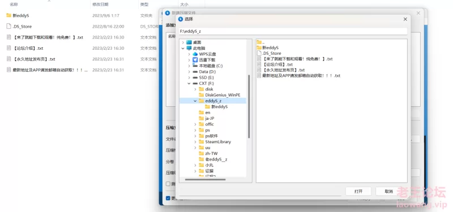Select the 此电脑 computer icon
Viewport: 453px width, 212px height.
[x=189, y=48]
